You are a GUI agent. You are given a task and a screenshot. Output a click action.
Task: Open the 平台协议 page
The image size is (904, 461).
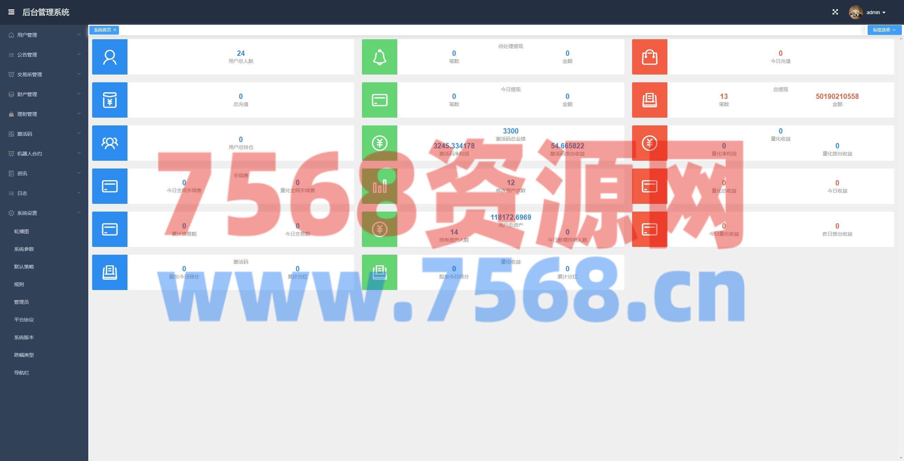click(x=24, y=320)
